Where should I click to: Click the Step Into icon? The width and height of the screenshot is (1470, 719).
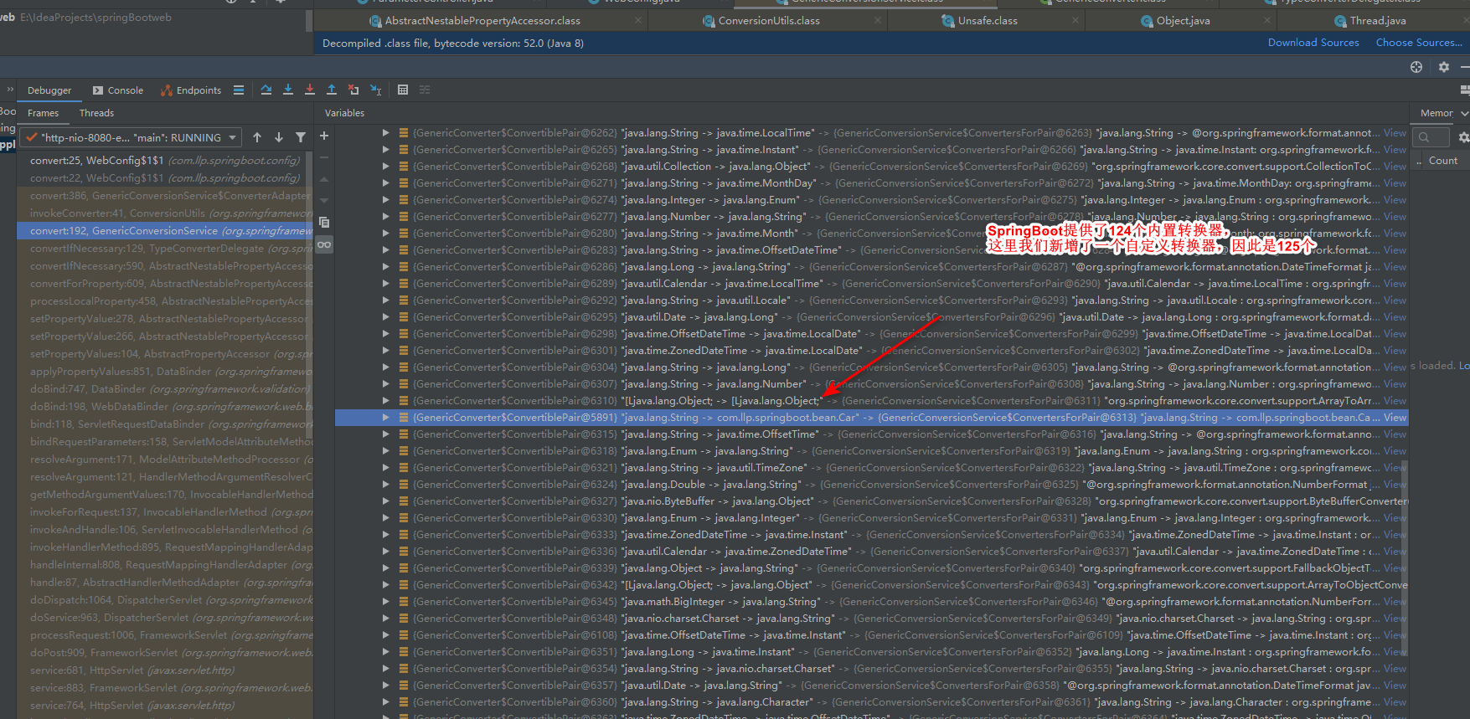[288, 90]
